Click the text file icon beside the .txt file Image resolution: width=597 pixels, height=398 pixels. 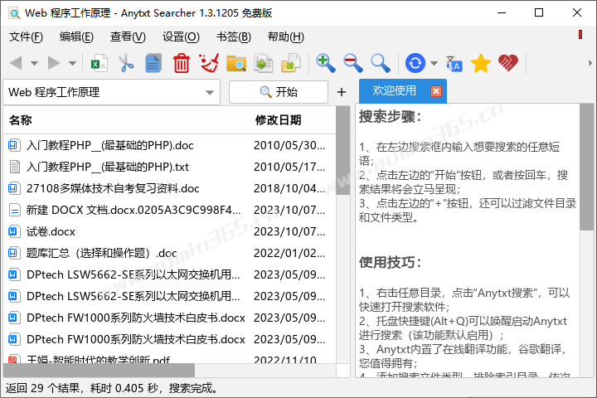14,167
